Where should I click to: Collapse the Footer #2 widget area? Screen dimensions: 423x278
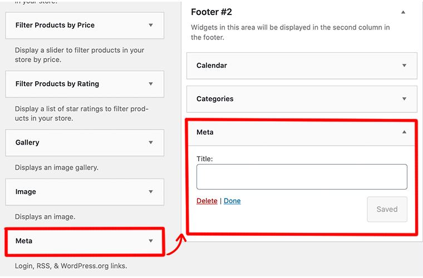click(404, 12)
